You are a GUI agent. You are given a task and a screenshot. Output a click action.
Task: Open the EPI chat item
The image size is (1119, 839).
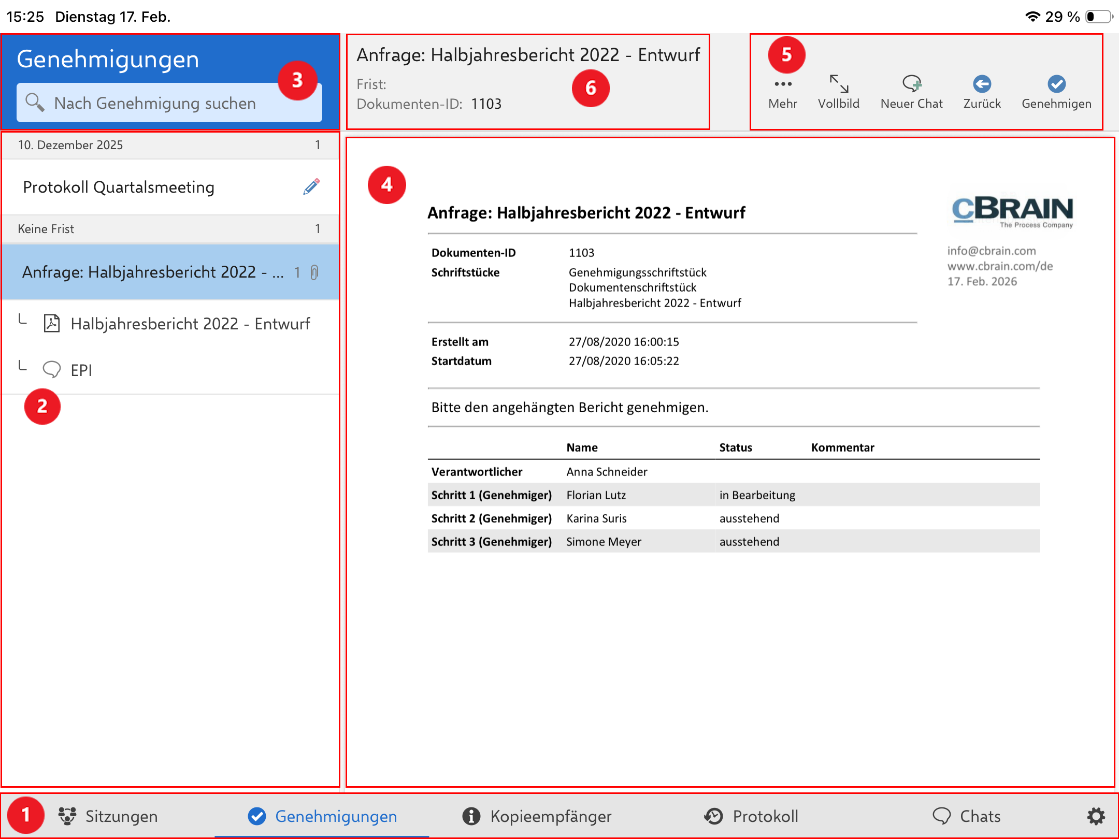click(x=81, y=370)
